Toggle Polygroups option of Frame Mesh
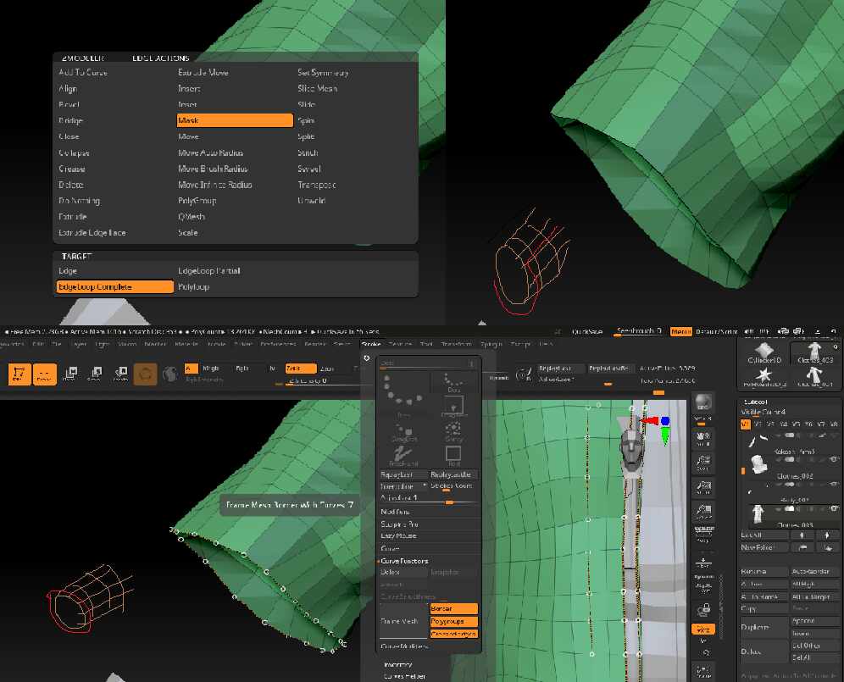This screenshot has width=844, height=682. pos(453,621)
